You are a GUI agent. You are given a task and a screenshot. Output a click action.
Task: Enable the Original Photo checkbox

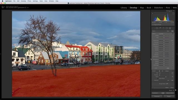(x=152, y=25)
